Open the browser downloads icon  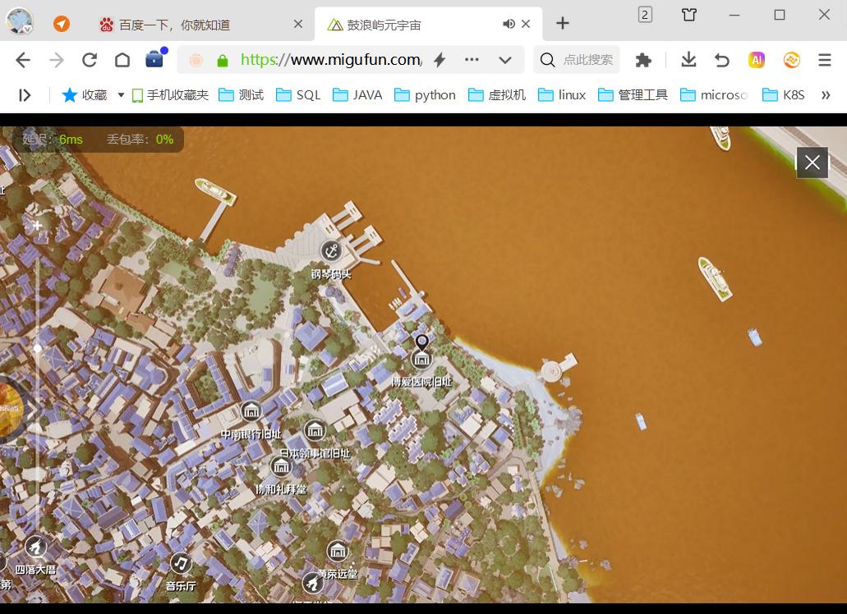point(688,60)
